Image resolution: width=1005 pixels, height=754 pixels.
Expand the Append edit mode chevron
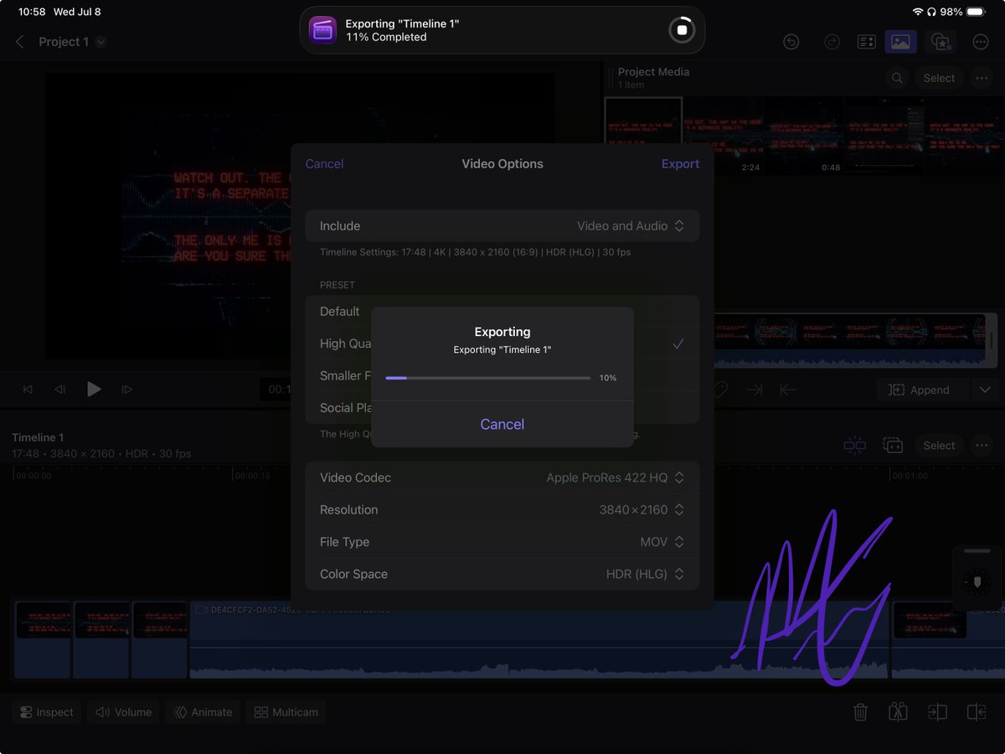point(984,390)
